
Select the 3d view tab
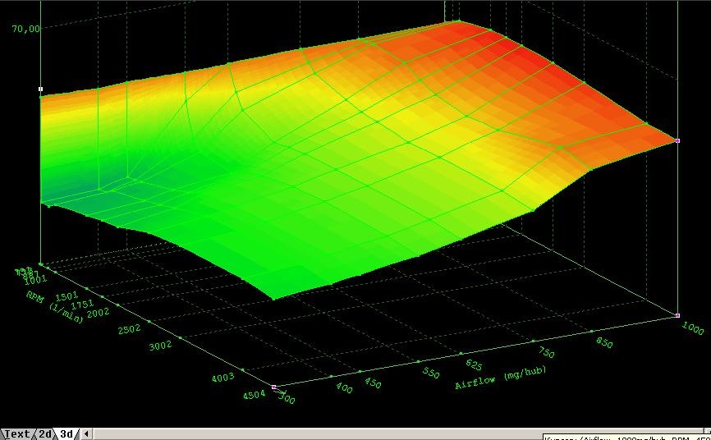67,434
